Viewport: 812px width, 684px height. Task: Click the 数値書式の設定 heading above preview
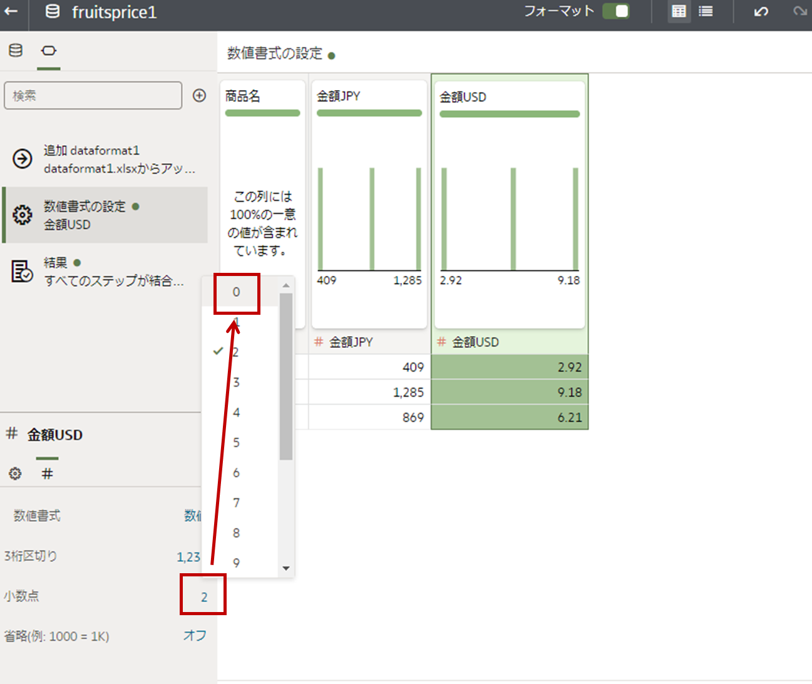coord(275,54)
